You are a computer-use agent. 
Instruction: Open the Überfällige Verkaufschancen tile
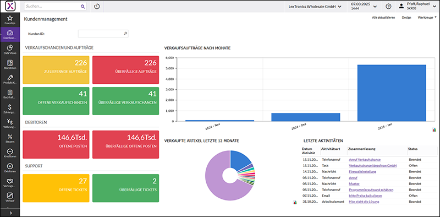click(125, 101)
